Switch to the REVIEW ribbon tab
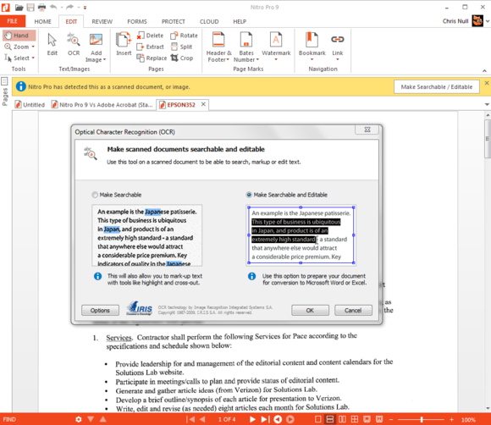Viewport: 491px width, 425px height. coord(102,22)
